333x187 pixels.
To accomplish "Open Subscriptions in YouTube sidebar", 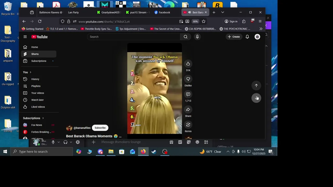I will pos(39,61).
